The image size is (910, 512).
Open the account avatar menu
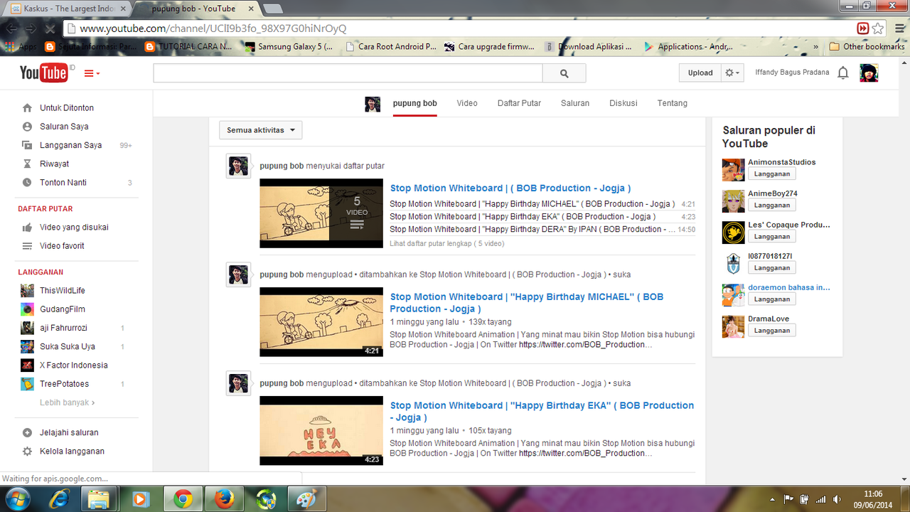click(x=869, y=73)
